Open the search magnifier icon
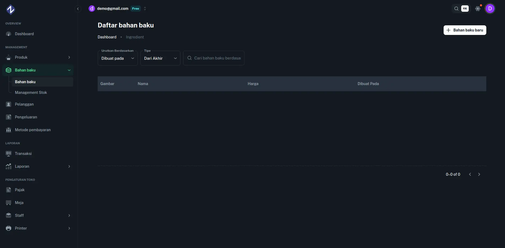This screenshot has height=248, width=505. tap(456, 9)
